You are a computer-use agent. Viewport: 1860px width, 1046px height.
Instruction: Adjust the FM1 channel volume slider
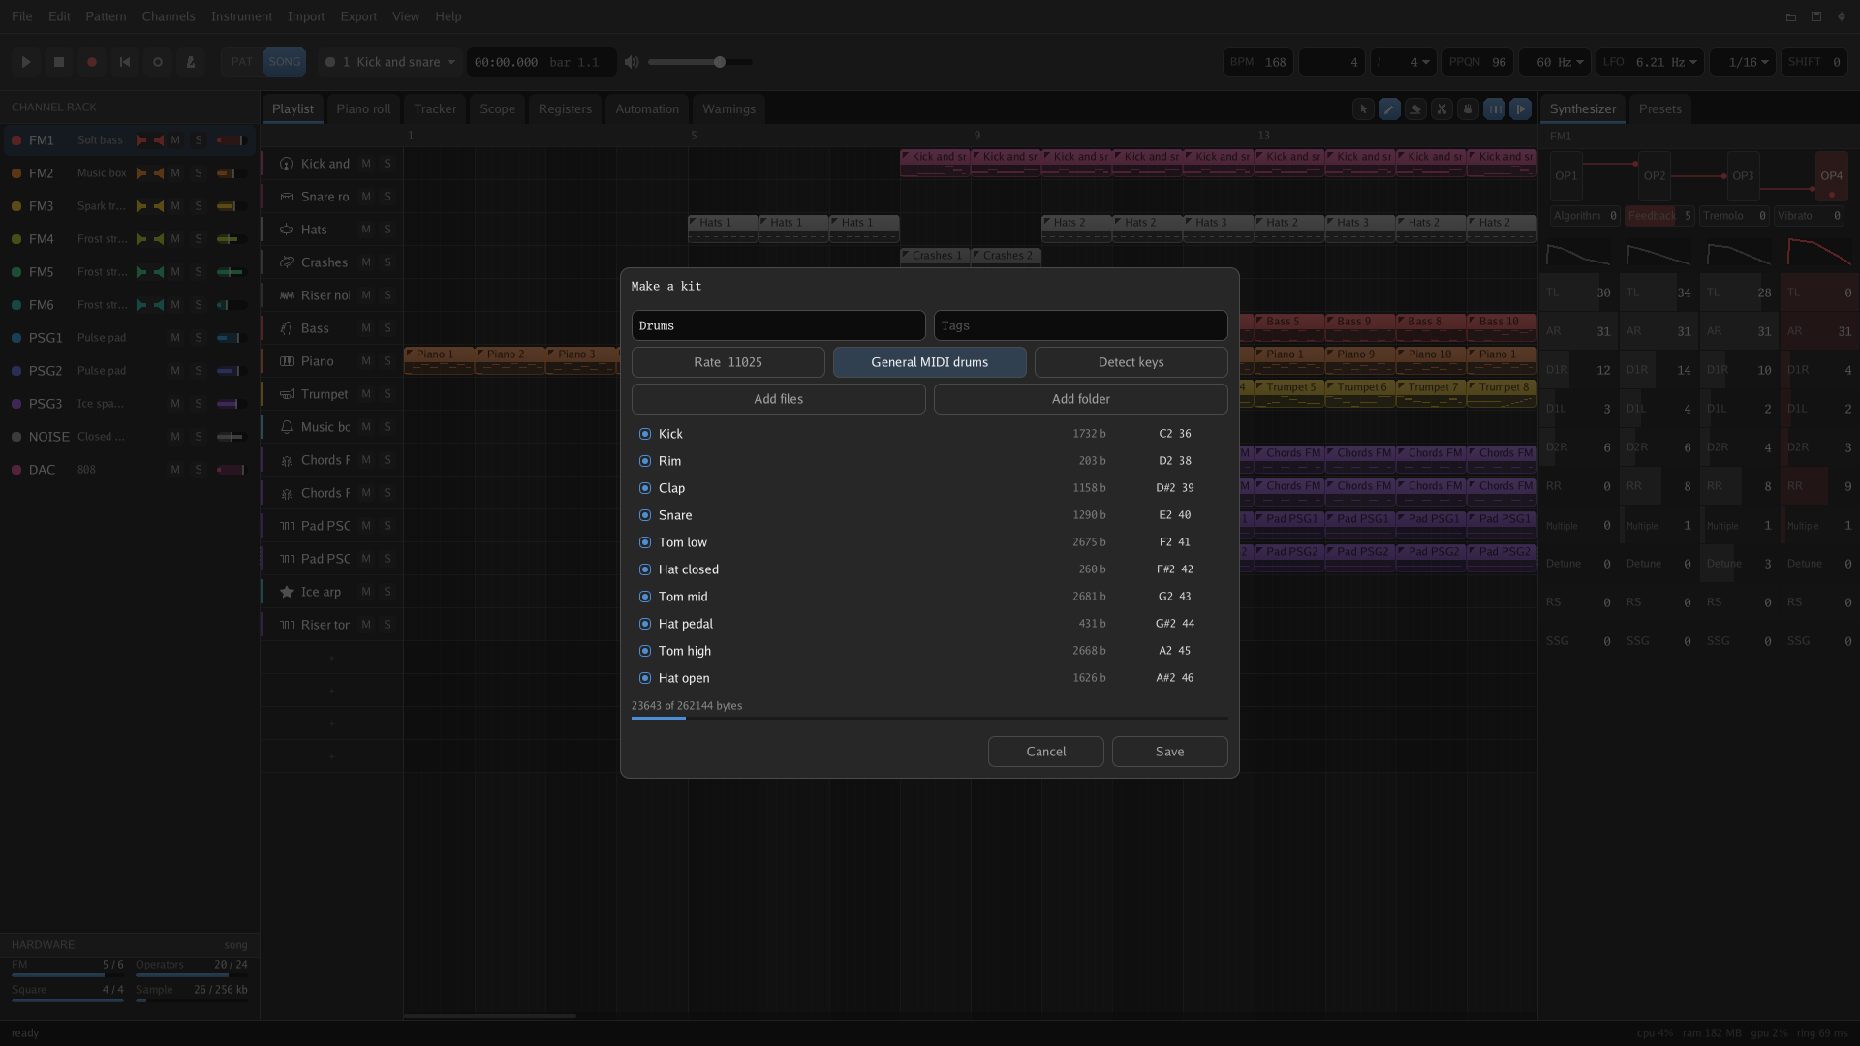point(232,140)
